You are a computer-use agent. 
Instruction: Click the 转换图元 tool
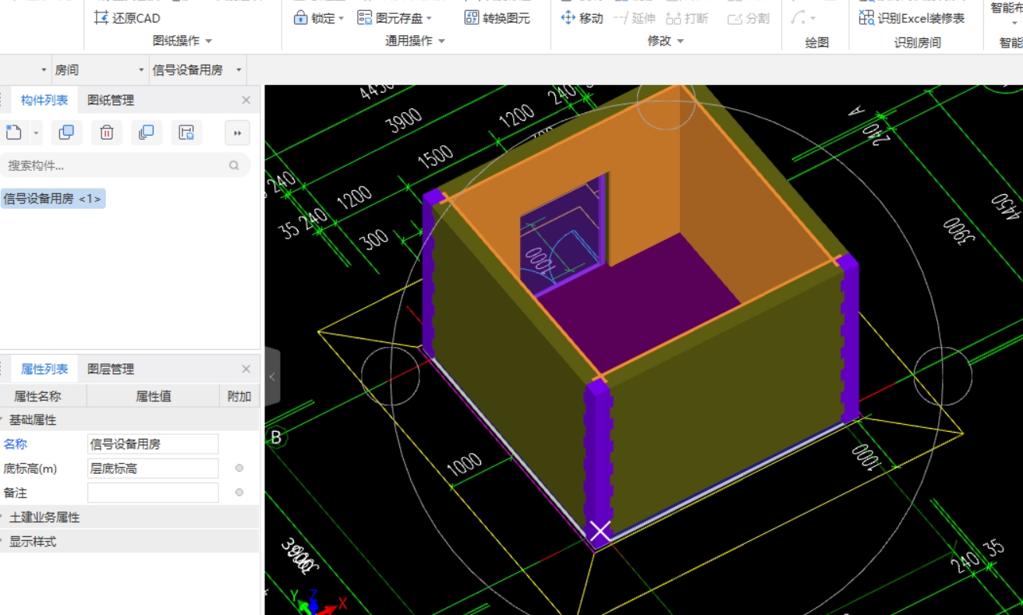(x=497, y=18)
